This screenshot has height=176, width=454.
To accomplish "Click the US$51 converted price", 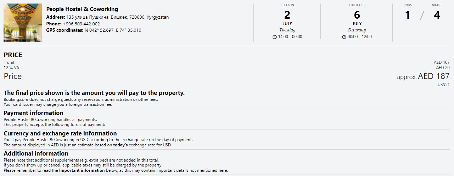I will pos(444,85).
